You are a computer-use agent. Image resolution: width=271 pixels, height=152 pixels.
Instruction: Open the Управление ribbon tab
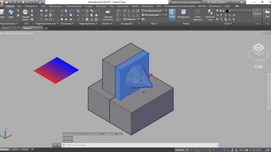(x=123, y=6)
